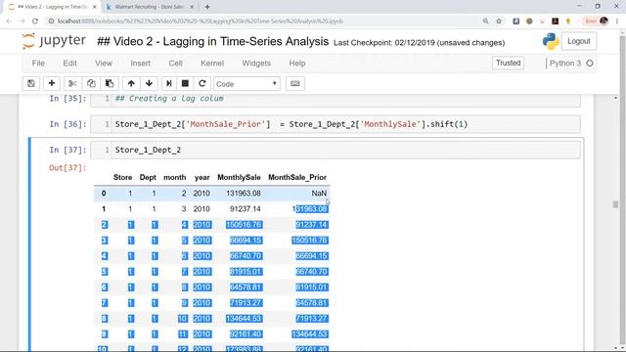Open the File menu
This screenshot has height=352, width=626.
[x=38, y=63]
